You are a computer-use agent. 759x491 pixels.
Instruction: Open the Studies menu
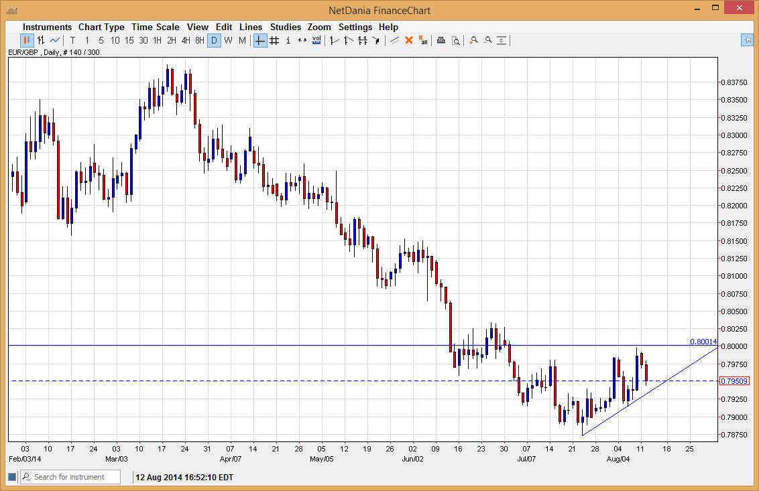285,27
